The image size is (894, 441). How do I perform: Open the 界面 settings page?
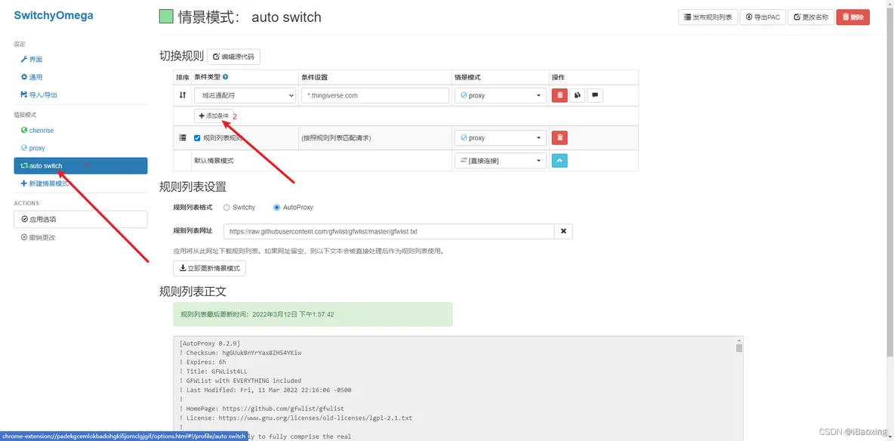point(32,60)
